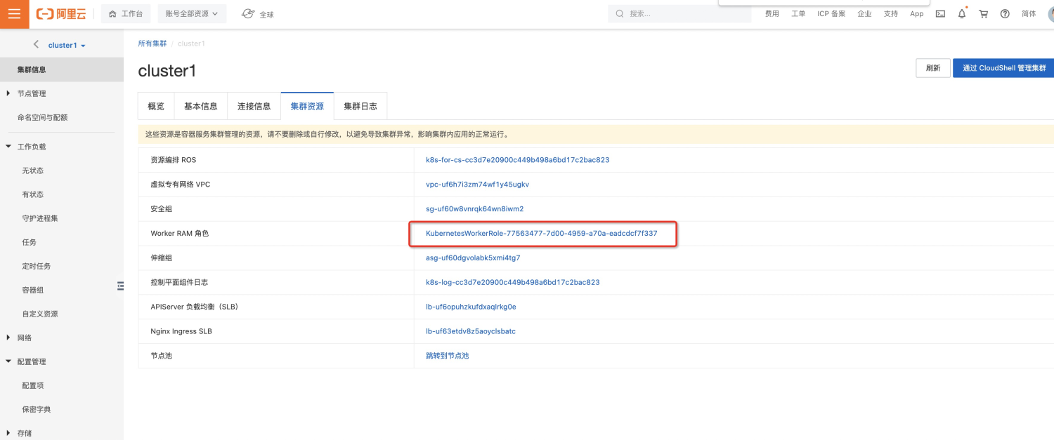This screenshot has width=1054, height=440.
Task: Open the shopping cart icon
Action: [x=983, y=14]
